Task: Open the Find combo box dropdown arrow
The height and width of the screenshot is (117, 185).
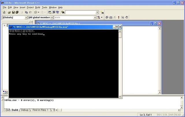Action: pyautogui.click(x=97, y=12)
